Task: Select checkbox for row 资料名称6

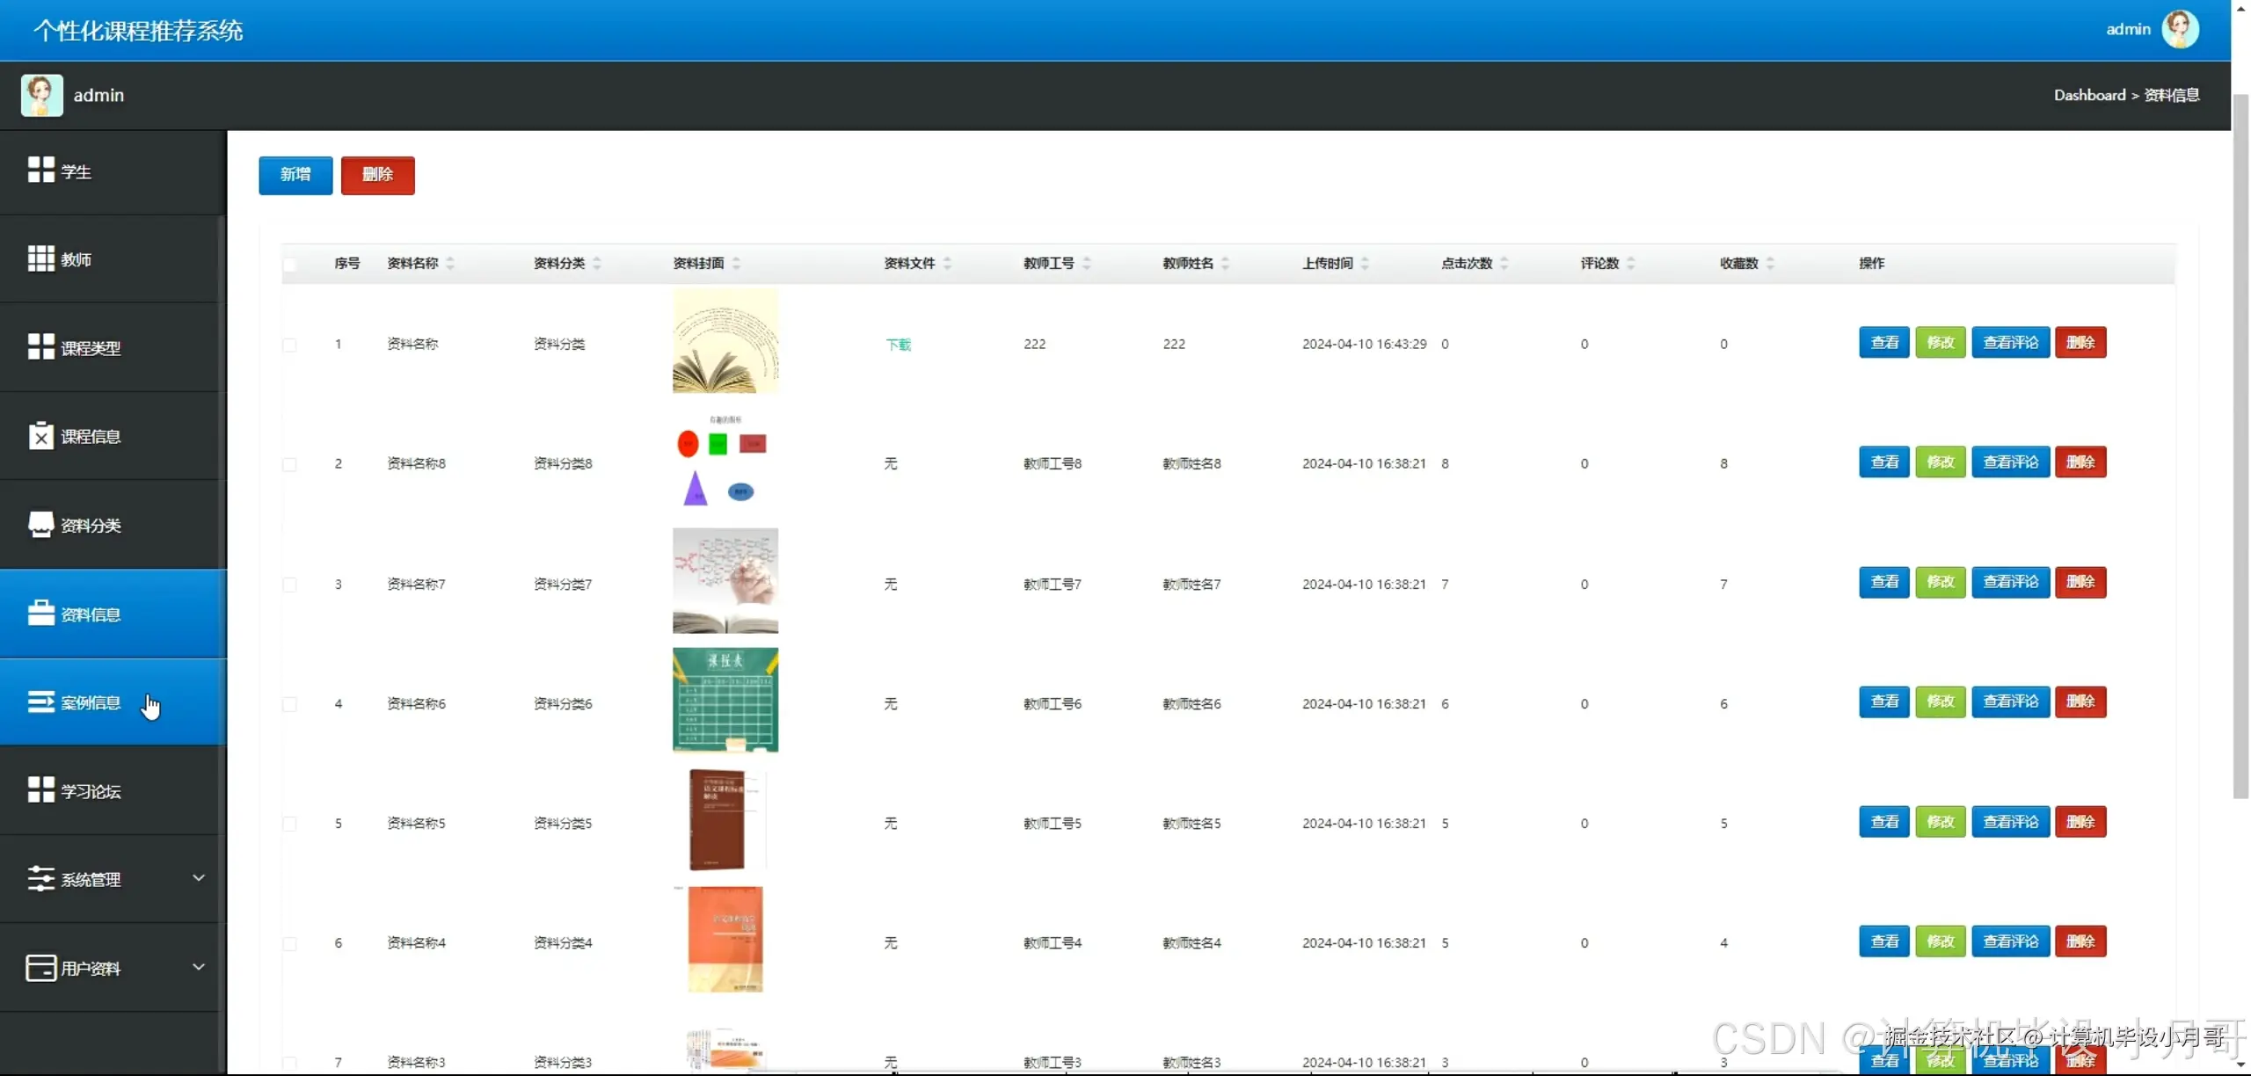Action: click(x=289, y=704)
